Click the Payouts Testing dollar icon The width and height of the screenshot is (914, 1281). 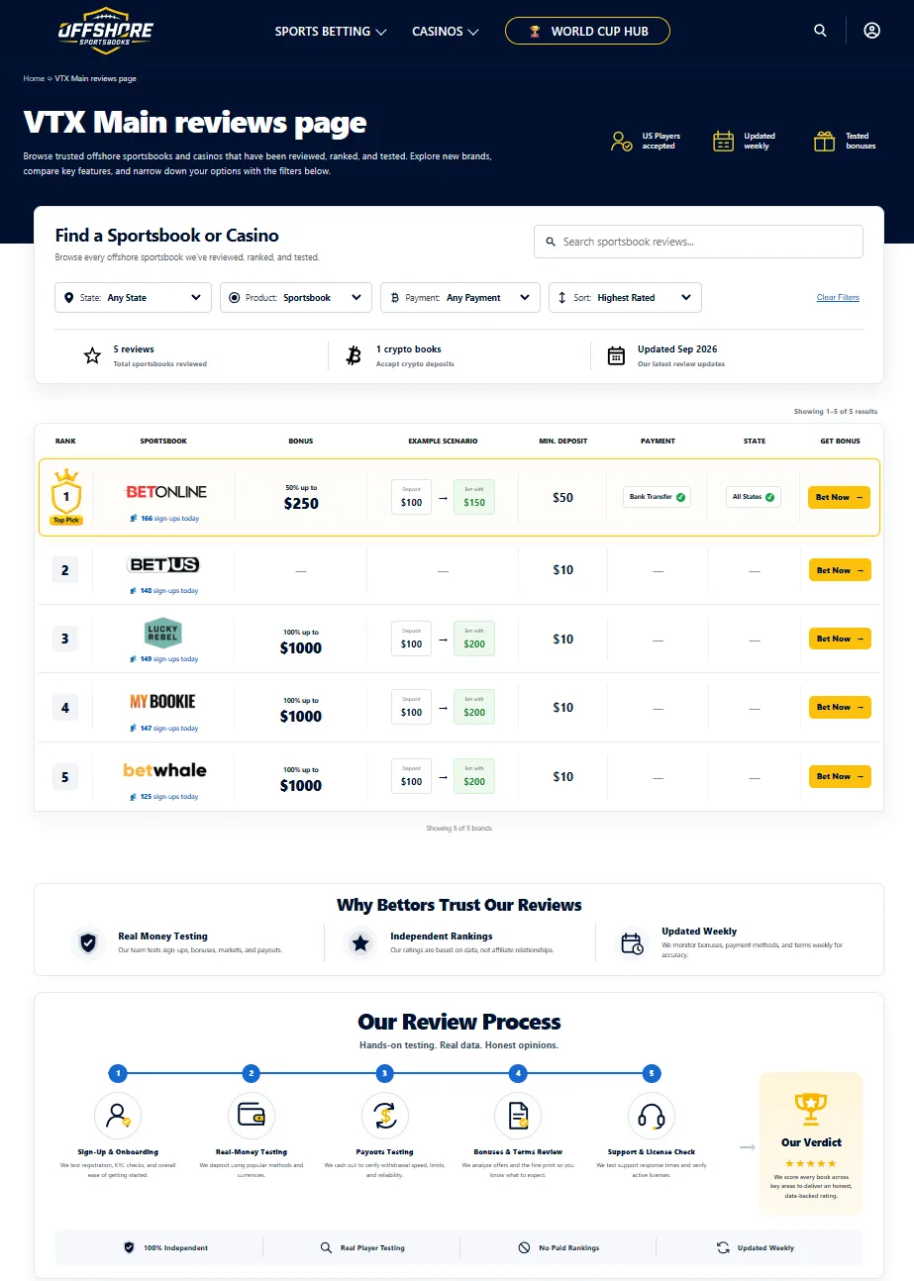coord(384,1116)
